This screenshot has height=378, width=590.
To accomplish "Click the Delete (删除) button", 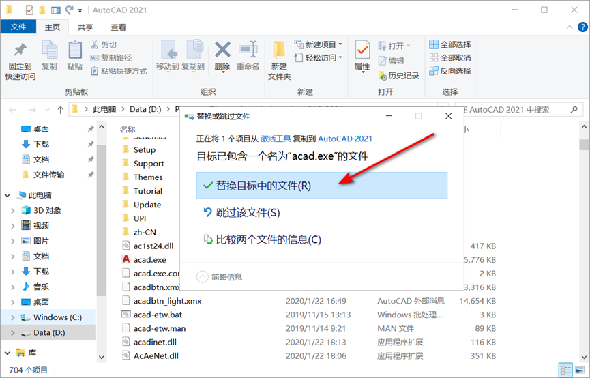I will tap(222, 56).
